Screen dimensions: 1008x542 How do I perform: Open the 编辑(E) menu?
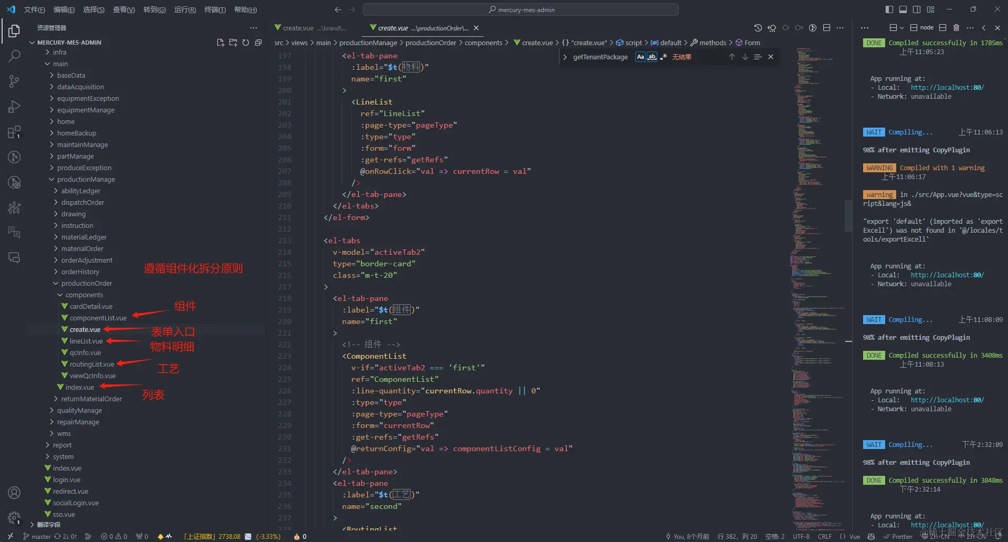point(64,9)
